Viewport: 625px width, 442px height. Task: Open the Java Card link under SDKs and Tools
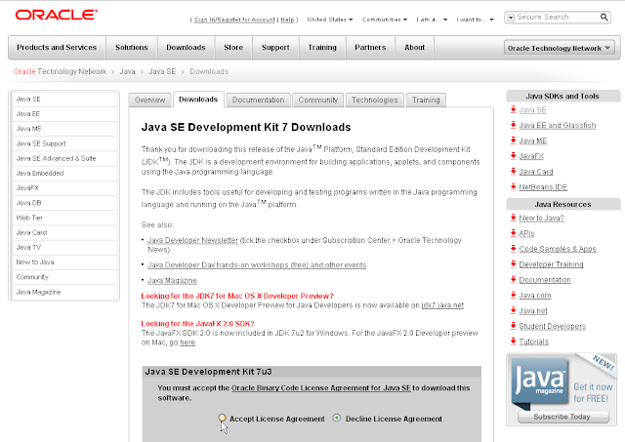click(536, 172)
